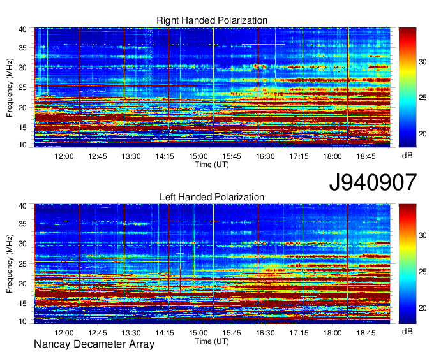434x352 pixels.
Task: Click the 20 dB value on Left Handed color bar
Action: (x=423, y=308)
